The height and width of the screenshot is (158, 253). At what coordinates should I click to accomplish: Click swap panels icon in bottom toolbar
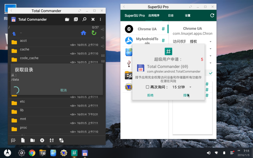tap(61, 140)
